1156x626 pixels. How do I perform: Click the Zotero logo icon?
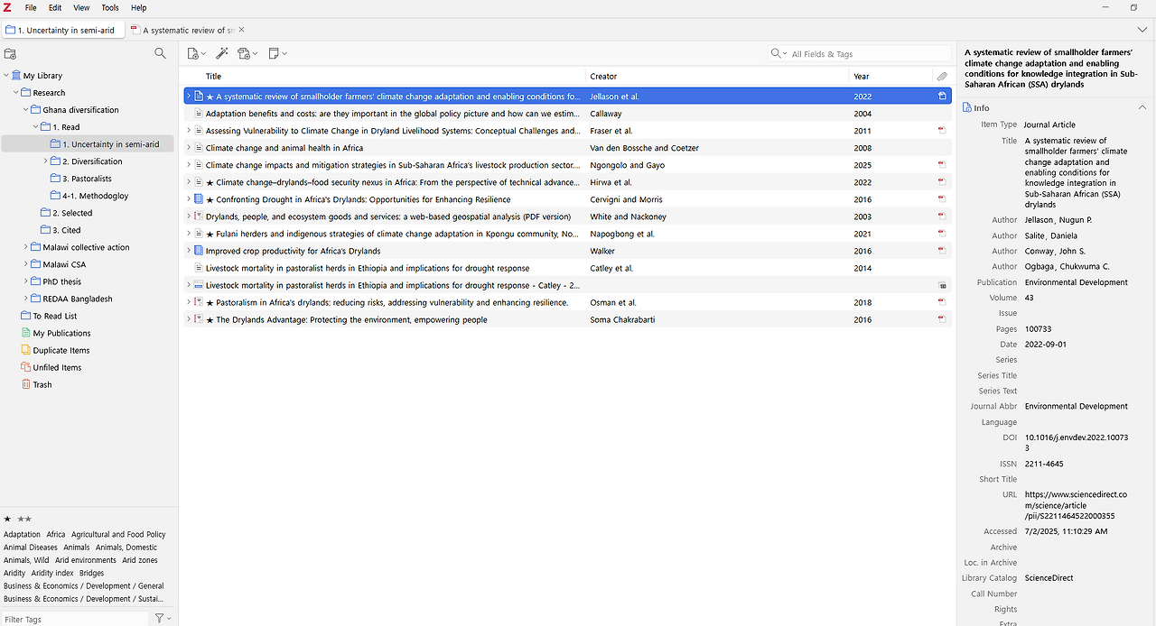pyautogui.click(x=7, y=7)
